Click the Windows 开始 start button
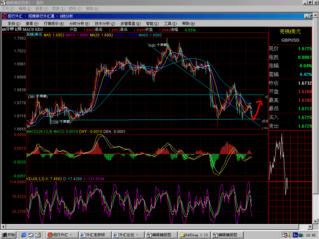This screenshot has width=319, height=239. point(9,235)
